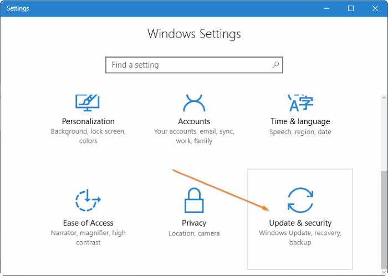Image resolution: width=388 pixels, height=276 pixels.
Task: Open the Personalization settings label
Action: click(88, 121)
